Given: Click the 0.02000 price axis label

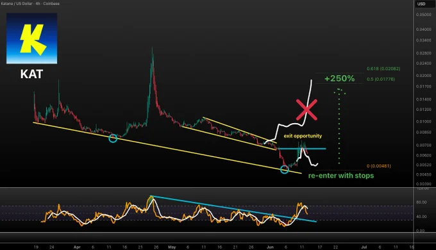Looking at the screenshot, I should [423, 76].
